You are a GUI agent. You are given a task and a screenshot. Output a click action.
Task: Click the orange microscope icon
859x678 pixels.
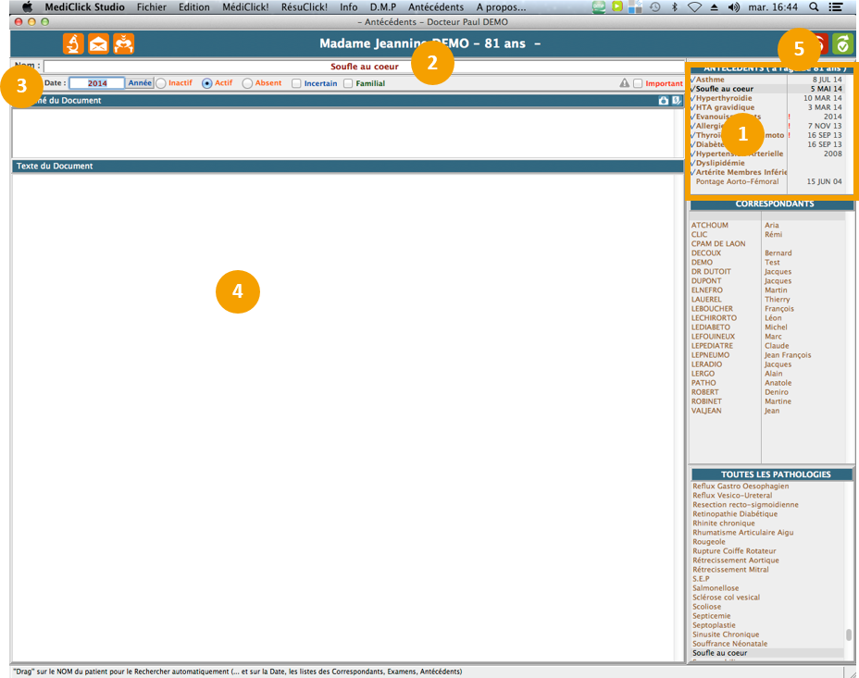pos(73,43)
